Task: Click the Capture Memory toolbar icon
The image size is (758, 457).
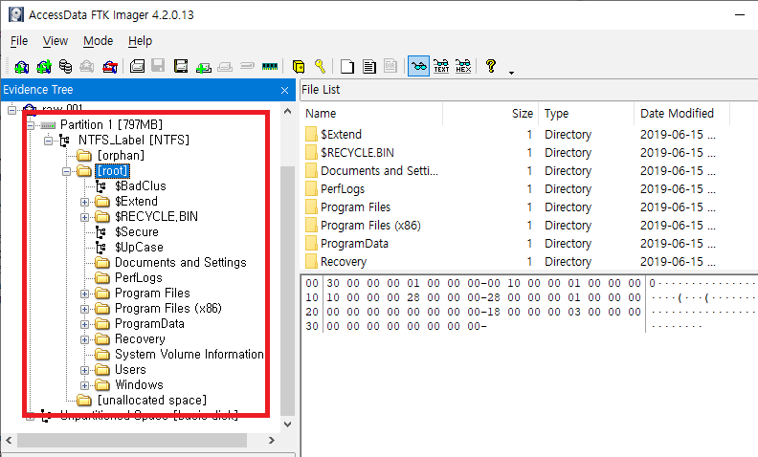Action: point(270,67)
